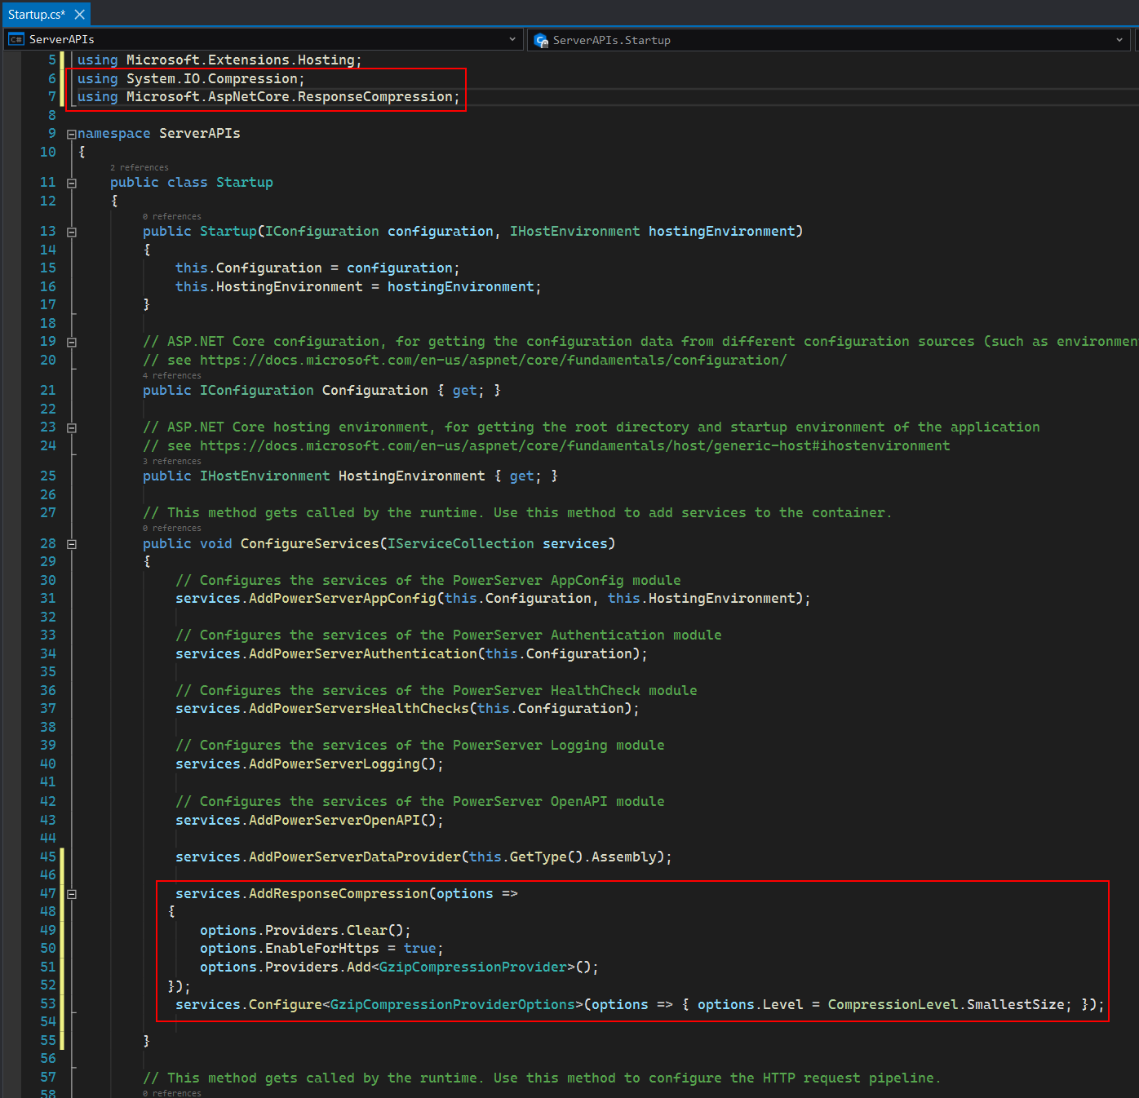This screenshot has width=1139, height=1098.
Task: Collapse the AddResponseCompression lambda on line 47
Action: coord(71,894)
